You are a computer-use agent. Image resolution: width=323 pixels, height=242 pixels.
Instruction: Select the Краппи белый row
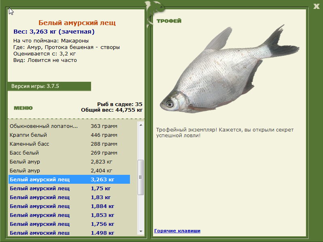pyautogui.click(x=69, y=135)
